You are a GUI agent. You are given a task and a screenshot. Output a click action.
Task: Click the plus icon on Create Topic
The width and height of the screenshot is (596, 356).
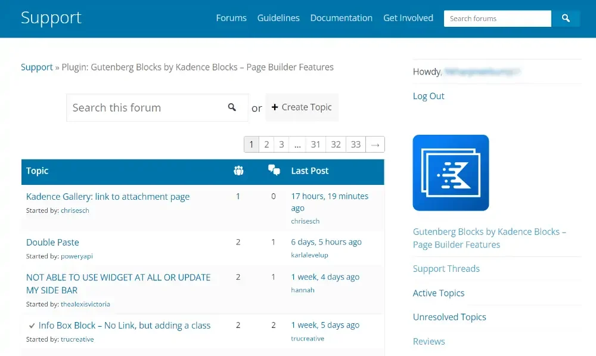point(275,107)
